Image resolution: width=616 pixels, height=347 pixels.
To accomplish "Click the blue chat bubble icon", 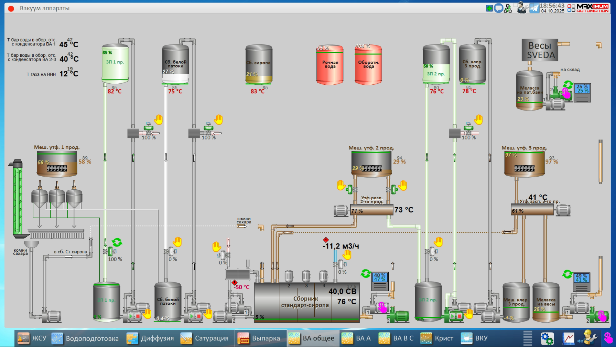I will tap(498, 8).
